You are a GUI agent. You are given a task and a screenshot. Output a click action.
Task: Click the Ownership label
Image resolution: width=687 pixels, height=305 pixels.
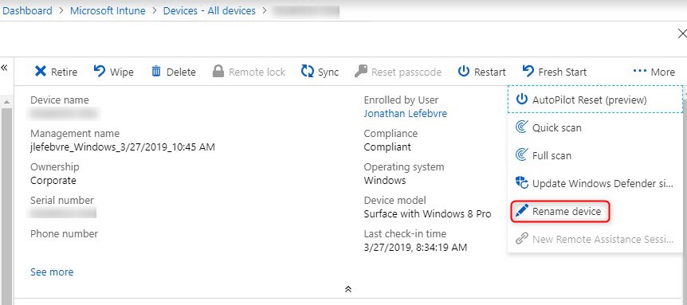[55, 167]
